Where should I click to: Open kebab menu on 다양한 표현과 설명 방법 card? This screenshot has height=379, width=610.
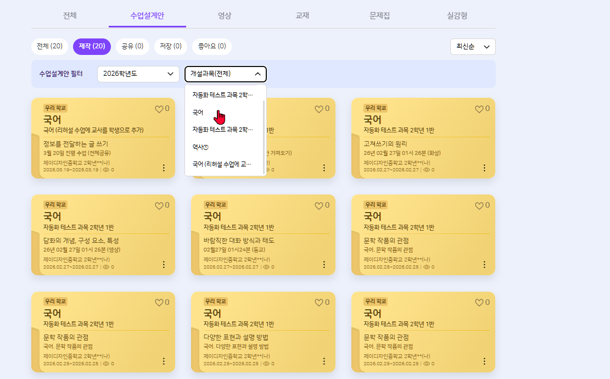[x=324, y=361]
